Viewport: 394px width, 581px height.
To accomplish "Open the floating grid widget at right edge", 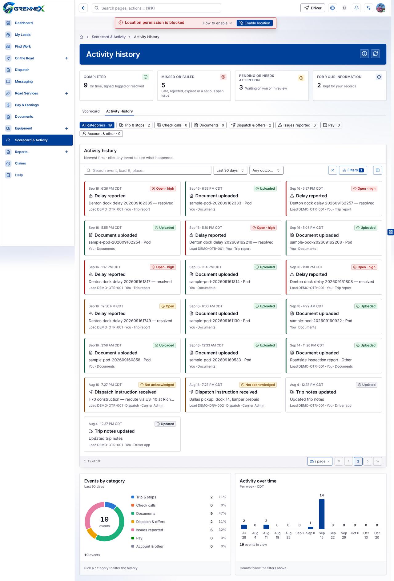I will pyautogui.click(x=391, y=232).
